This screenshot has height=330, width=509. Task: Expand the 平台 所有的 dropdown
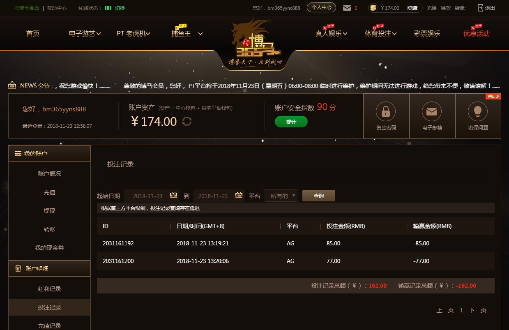click(x=281, y=196)
